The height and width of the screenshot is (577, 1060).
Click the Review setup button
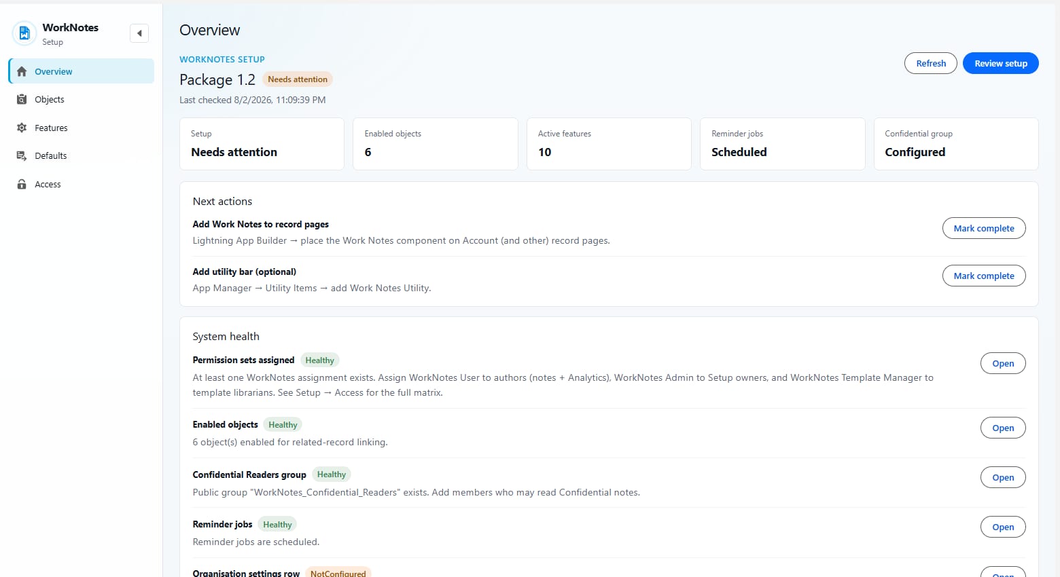pyautogui.click(x=1001, y=63)
